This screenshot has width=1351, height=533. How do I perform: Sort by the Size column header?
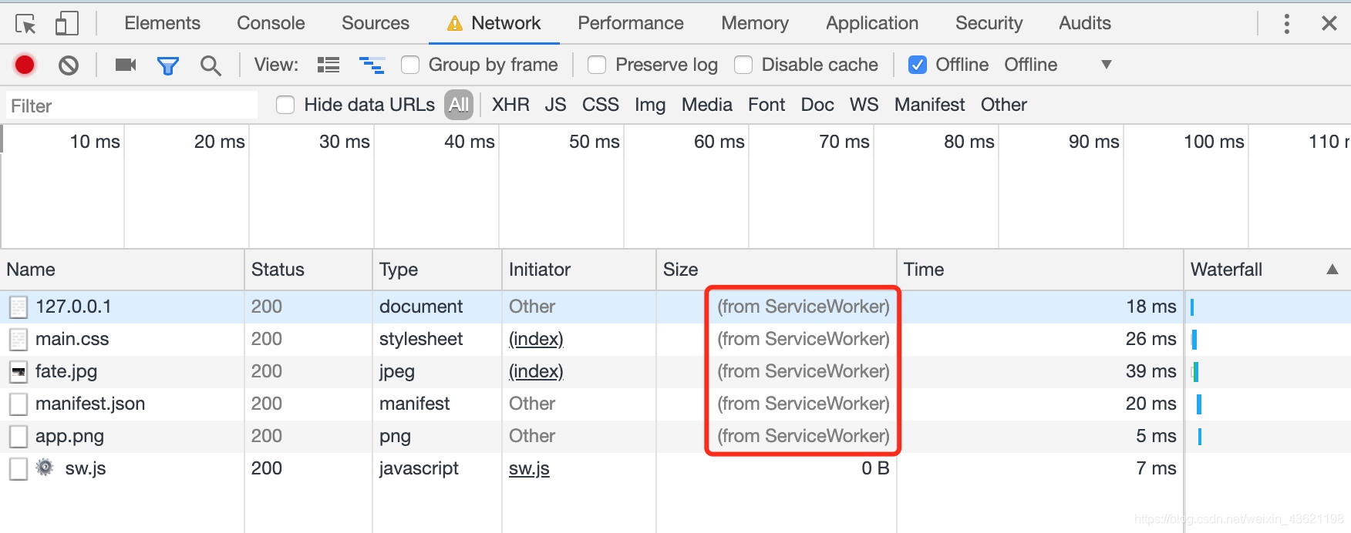[777, 270]
